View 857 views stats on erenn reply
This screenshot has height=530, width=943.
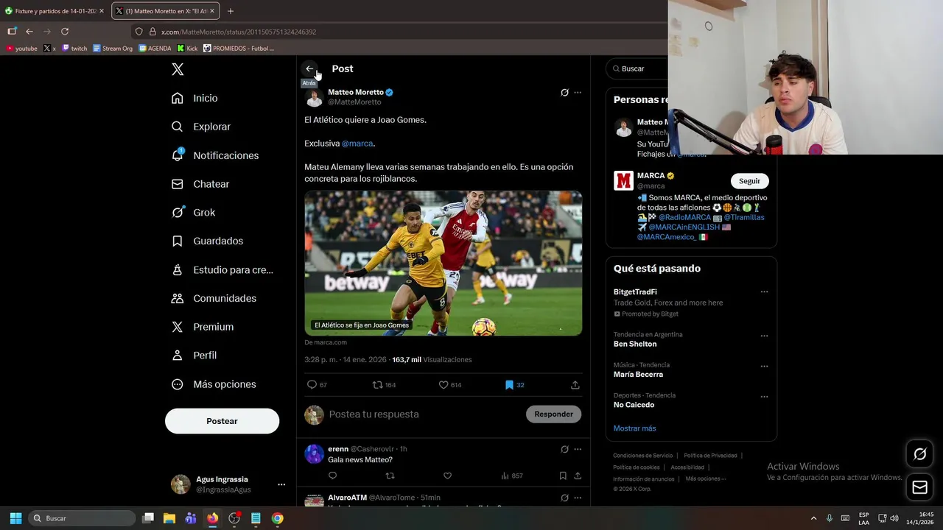511,476
